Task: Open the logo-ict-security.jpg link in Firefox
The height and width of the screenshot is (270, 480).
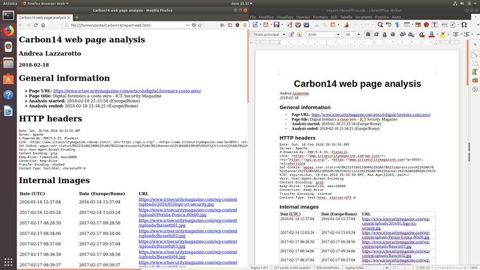Action: pyautogui.click(x=188, y=202)
